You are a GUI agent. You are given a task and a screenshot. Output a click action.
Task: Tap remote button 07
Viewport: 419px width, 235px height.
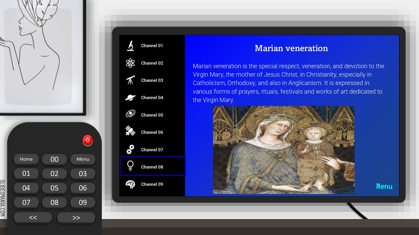26,202
